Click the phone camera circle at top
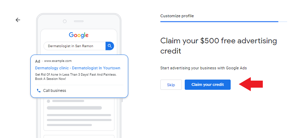Viewport: 296px width, 138px height. click(x=65, y=21)
